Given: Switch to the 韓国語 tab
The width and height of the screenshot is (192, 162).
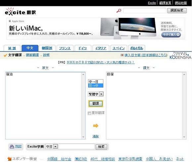Looking at the screenshot, I should point(47,48).
